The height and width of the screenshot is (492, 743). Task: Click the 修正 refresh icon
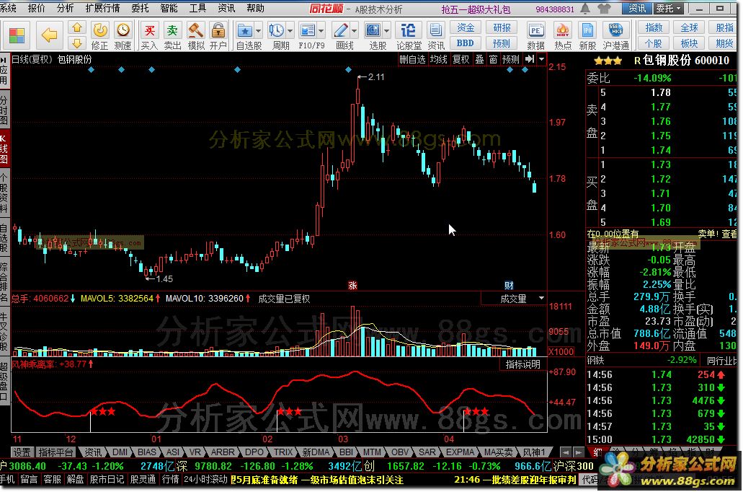point(99,35)
